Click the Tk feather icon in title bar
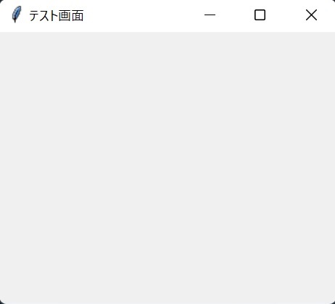The image size is (335, 304). pos(17,15)
